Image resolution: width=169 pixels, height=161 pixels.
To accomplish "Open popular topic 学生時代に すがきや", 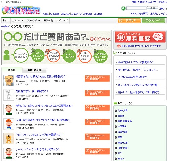I will click(138, 70).
